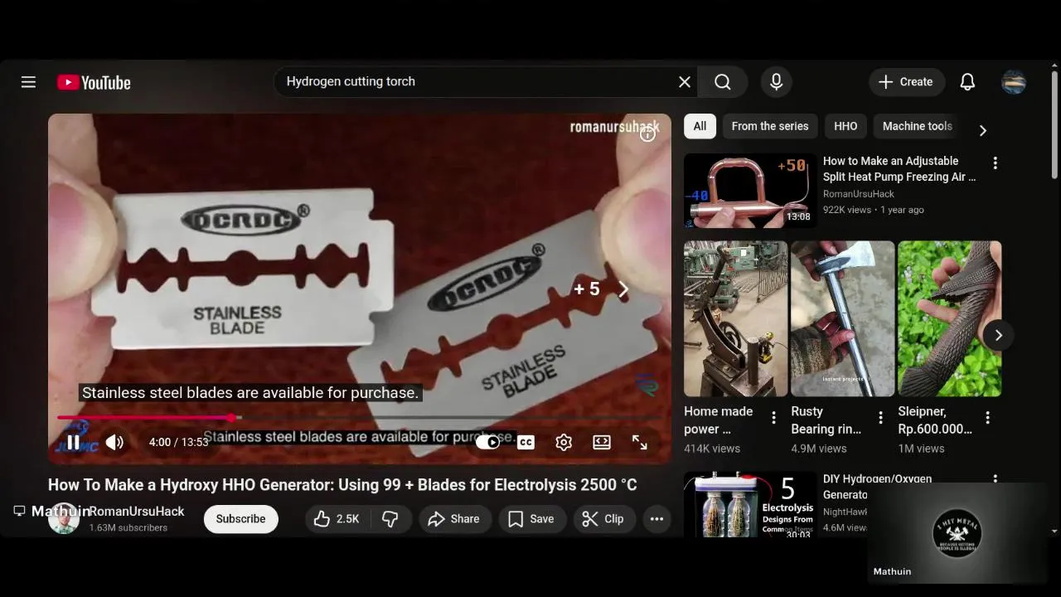Screen dimensions: 1061x597
Task: Open the YouTube guide hamburger menu
Action: [28, 82]
